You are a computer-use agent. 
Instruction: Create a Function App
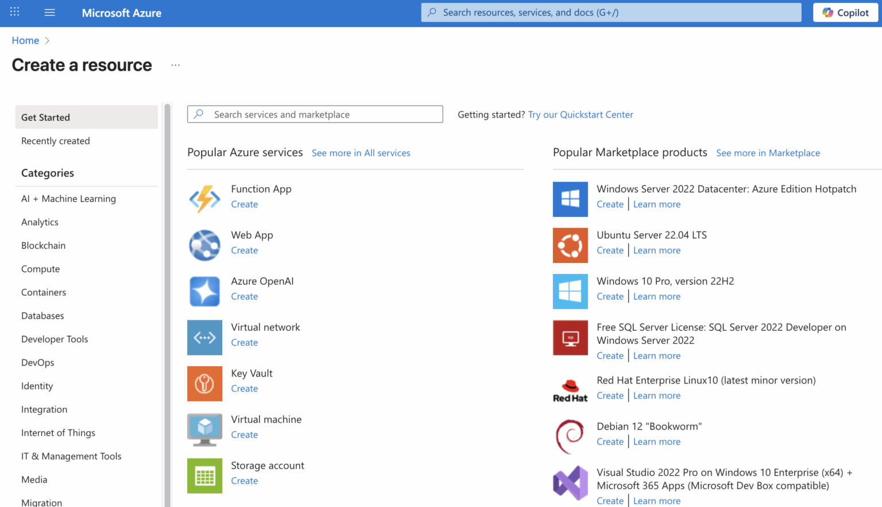(245, 204)
